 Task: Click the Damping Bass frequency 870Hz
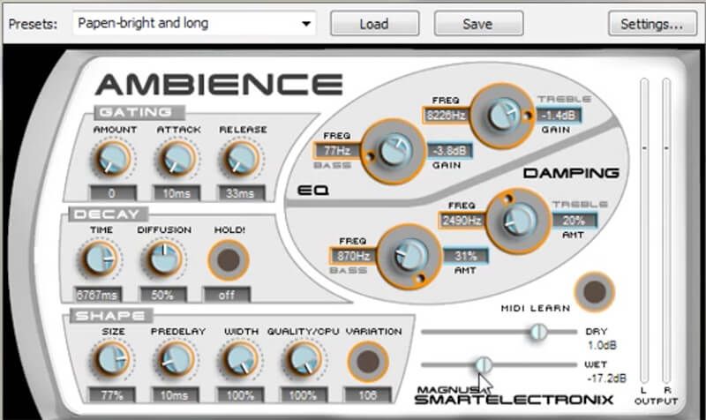tap(354, 256)
